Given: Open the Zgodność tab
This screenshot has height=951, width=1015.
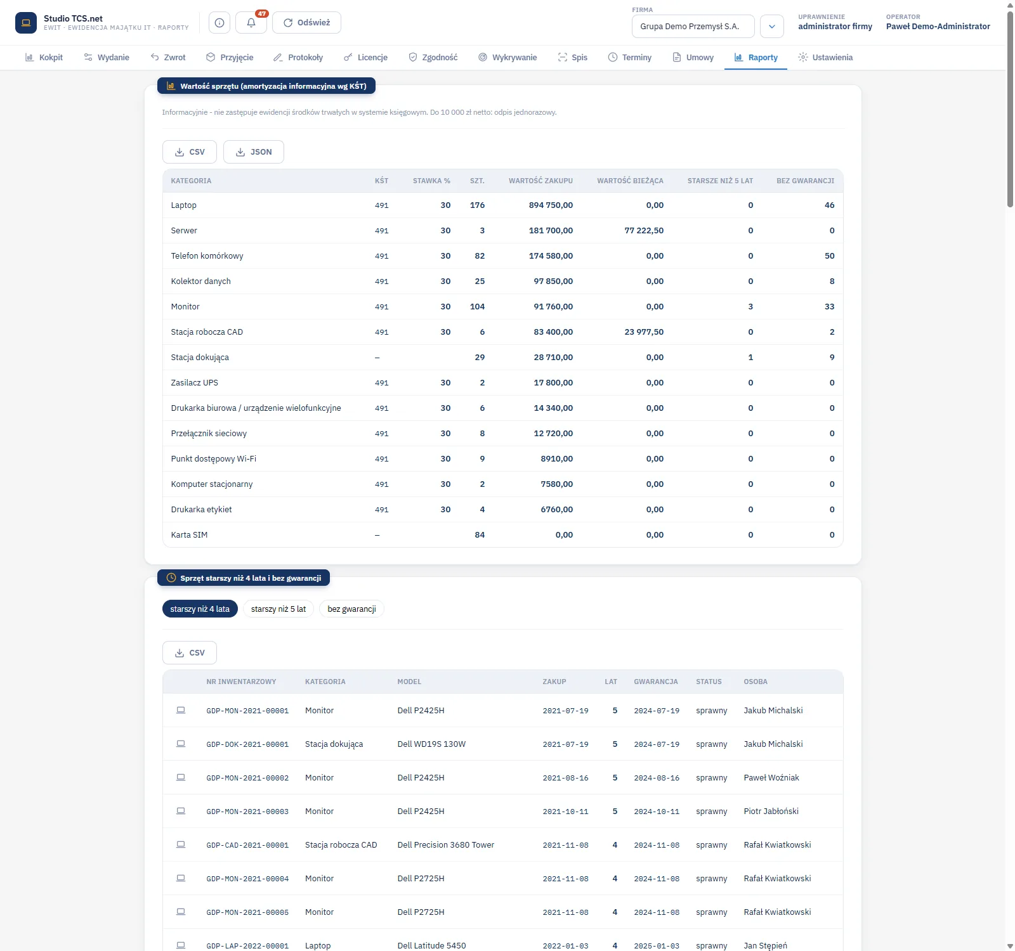Looking at the screenshot, I should coord(433,58).
